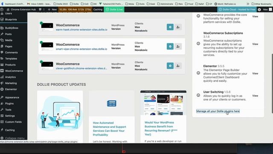Click the query monitor timing stats
This screenshot has width=273, height=154.
click(75, 9)
